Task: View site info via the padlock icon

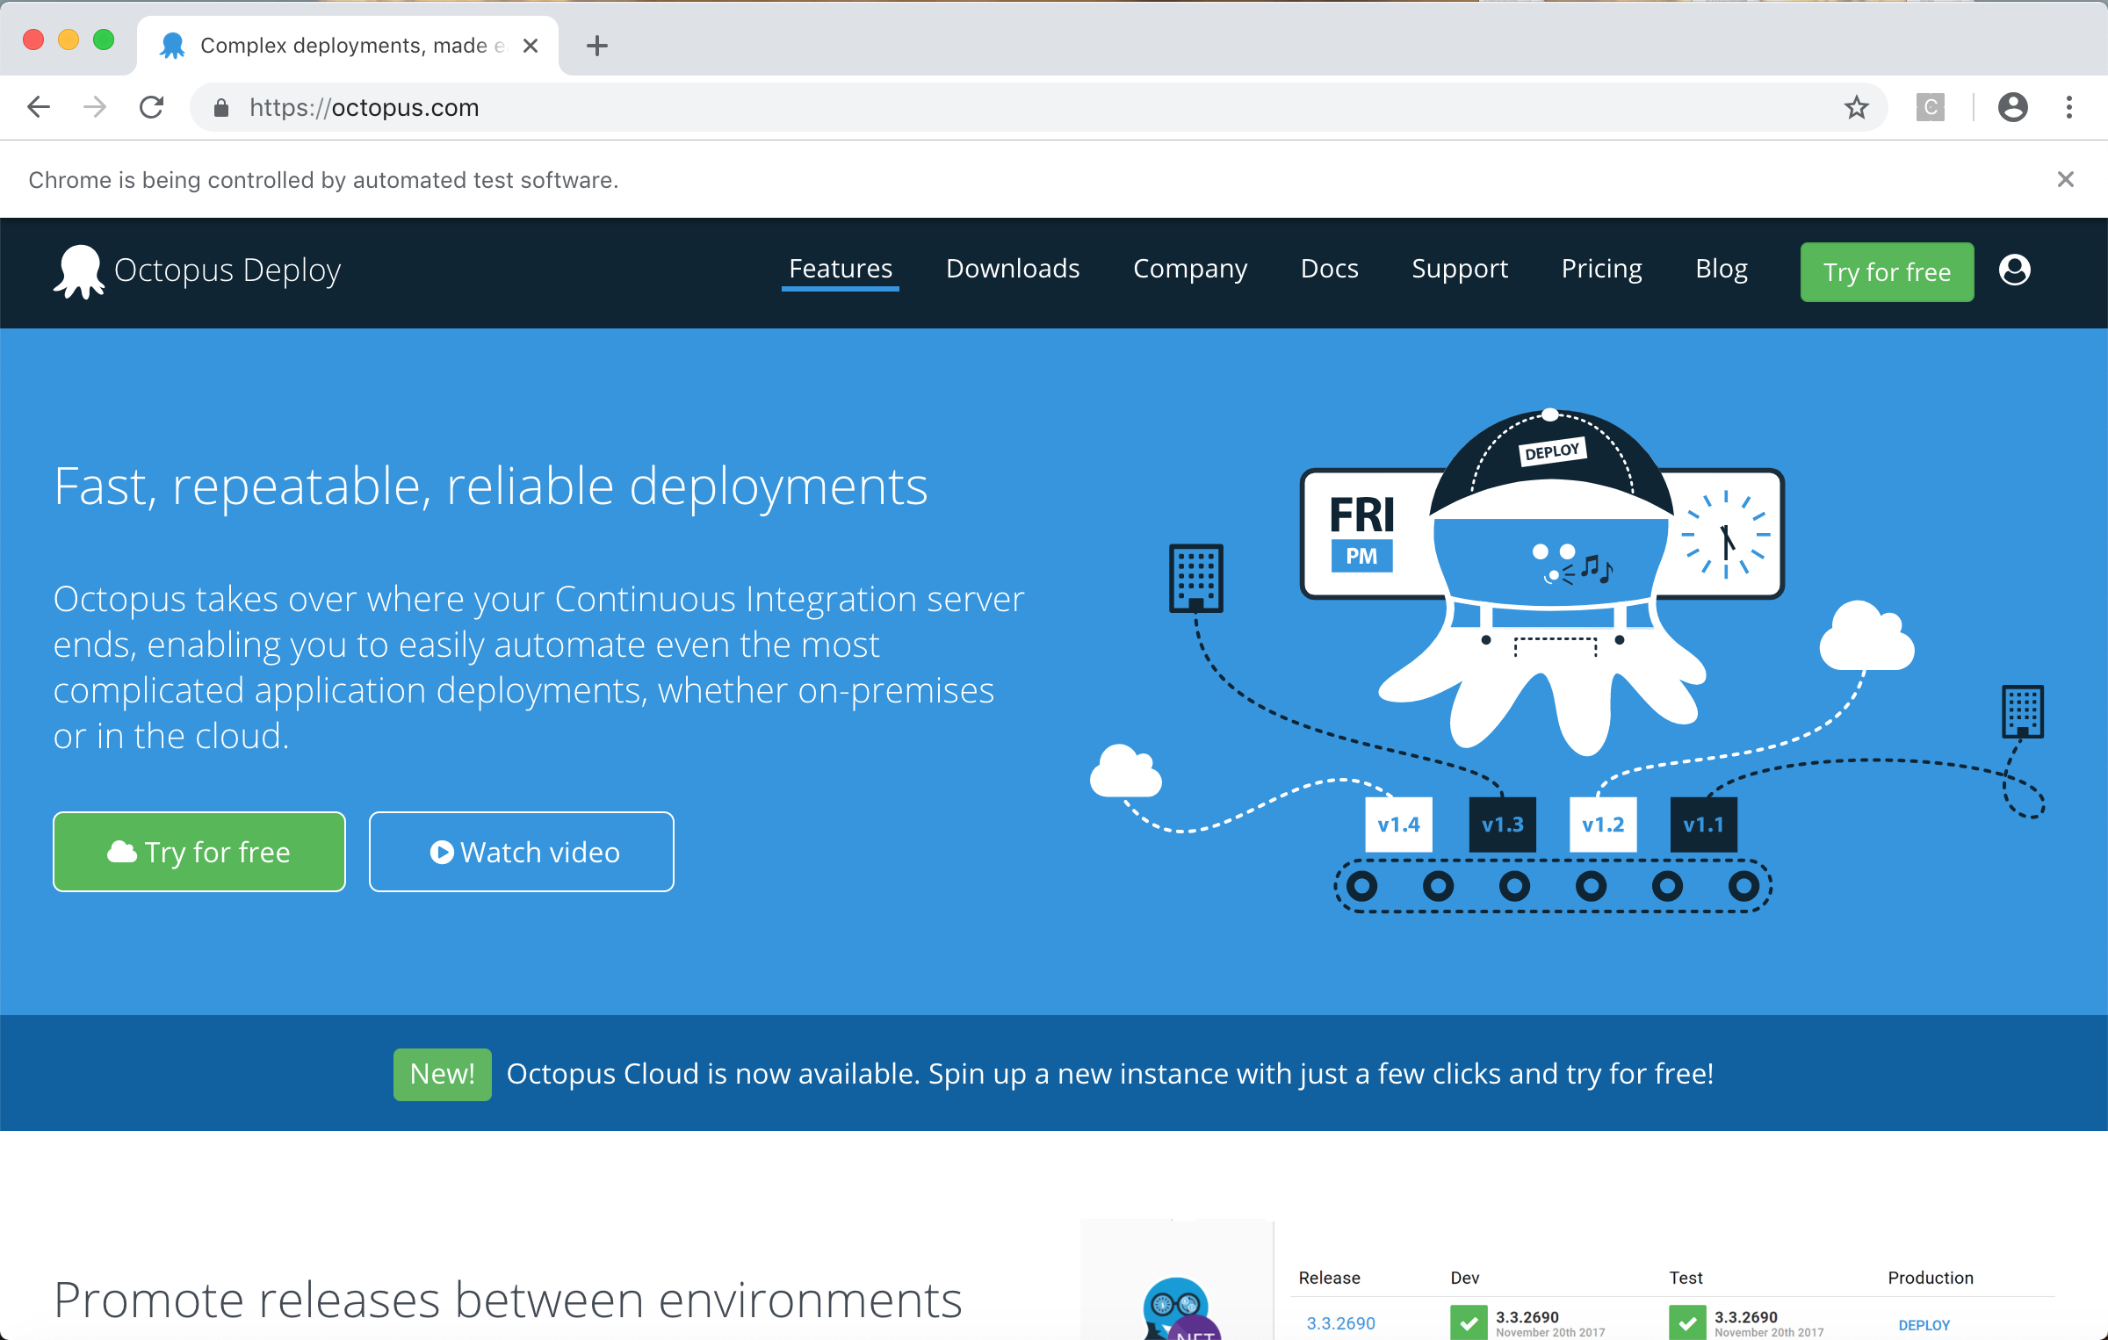Action: (221, 107)
